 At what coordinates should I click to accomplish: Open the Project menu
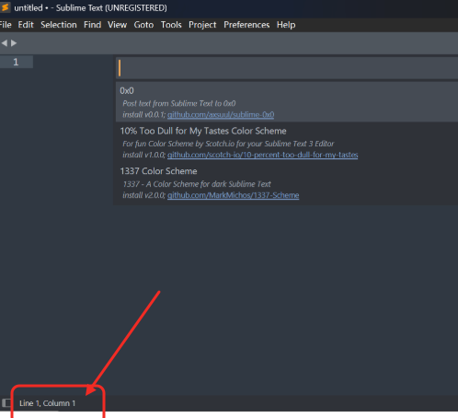(x=202, y=25)
